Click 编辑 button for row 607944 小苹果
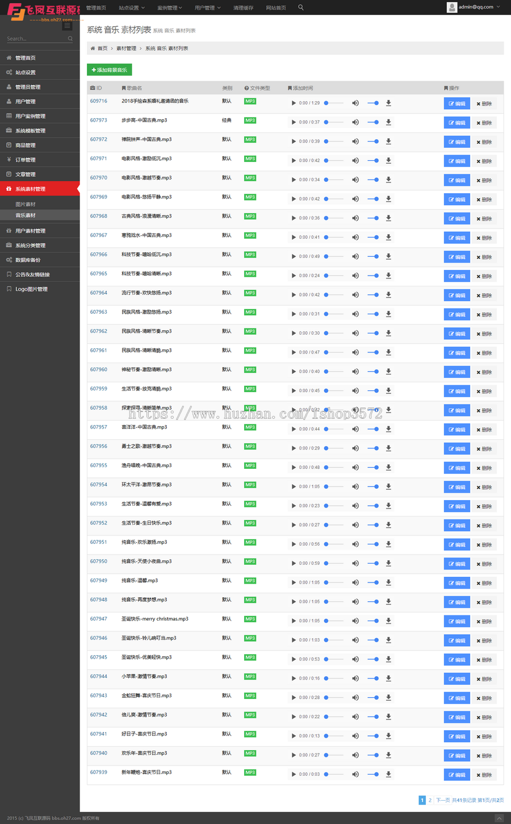This screenshot has height=824, width=511. click(x=457, y=679)
